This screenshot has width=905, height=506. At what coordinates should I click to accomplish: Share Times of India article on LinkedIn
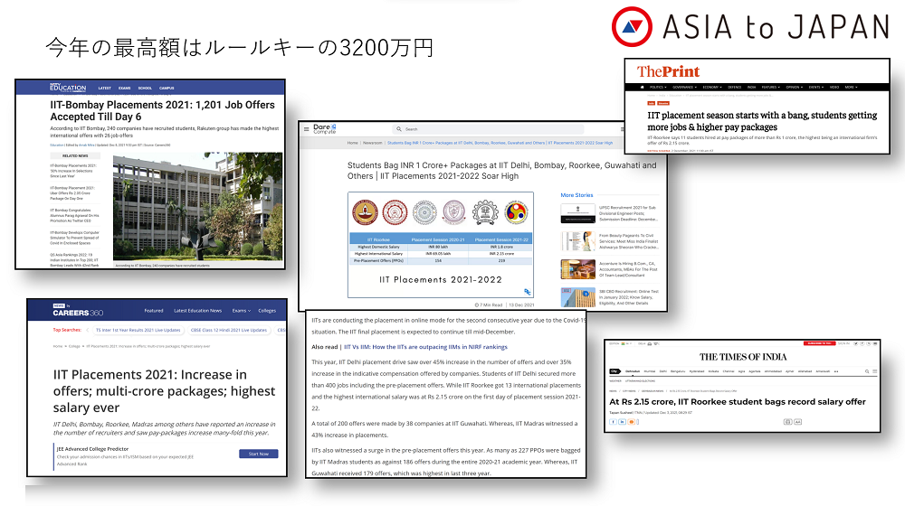[623, 422]
